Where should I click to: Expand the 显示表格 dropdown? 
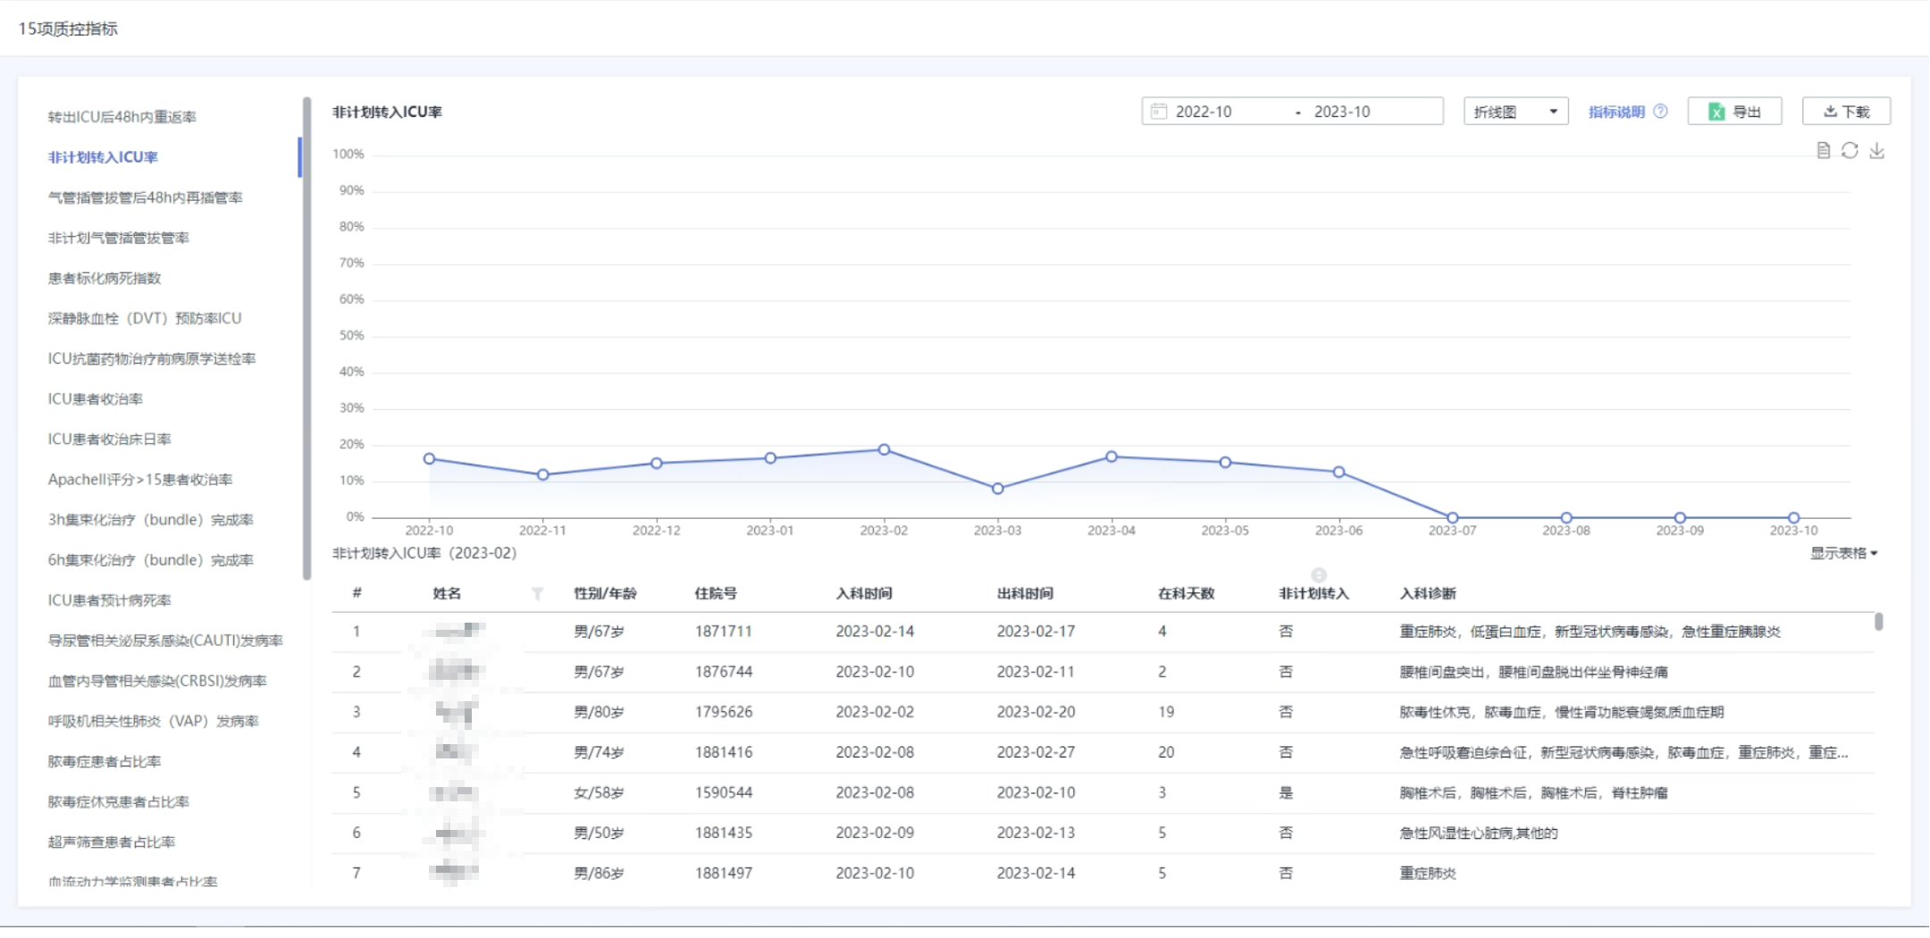1844,553
